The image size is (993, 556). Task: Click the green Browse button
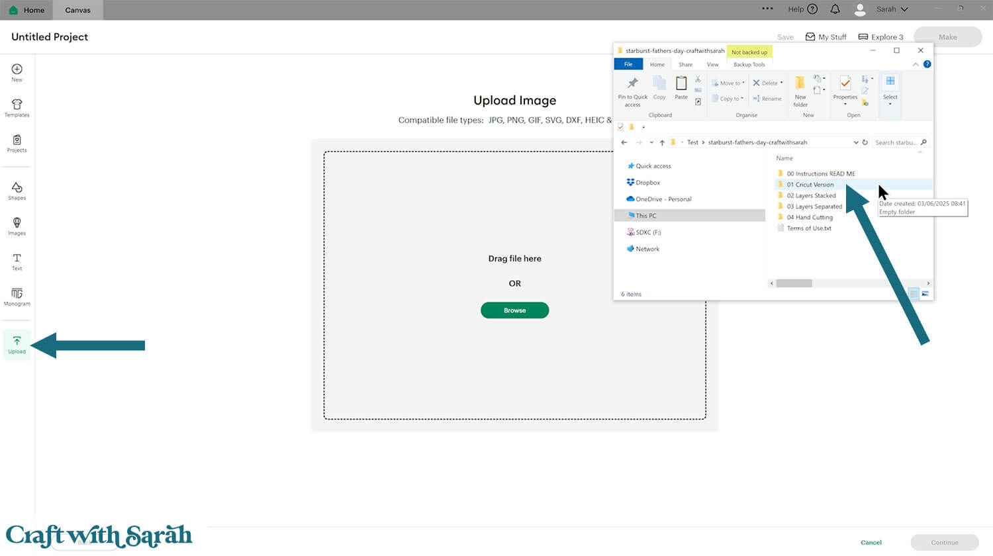pos(514,310)
